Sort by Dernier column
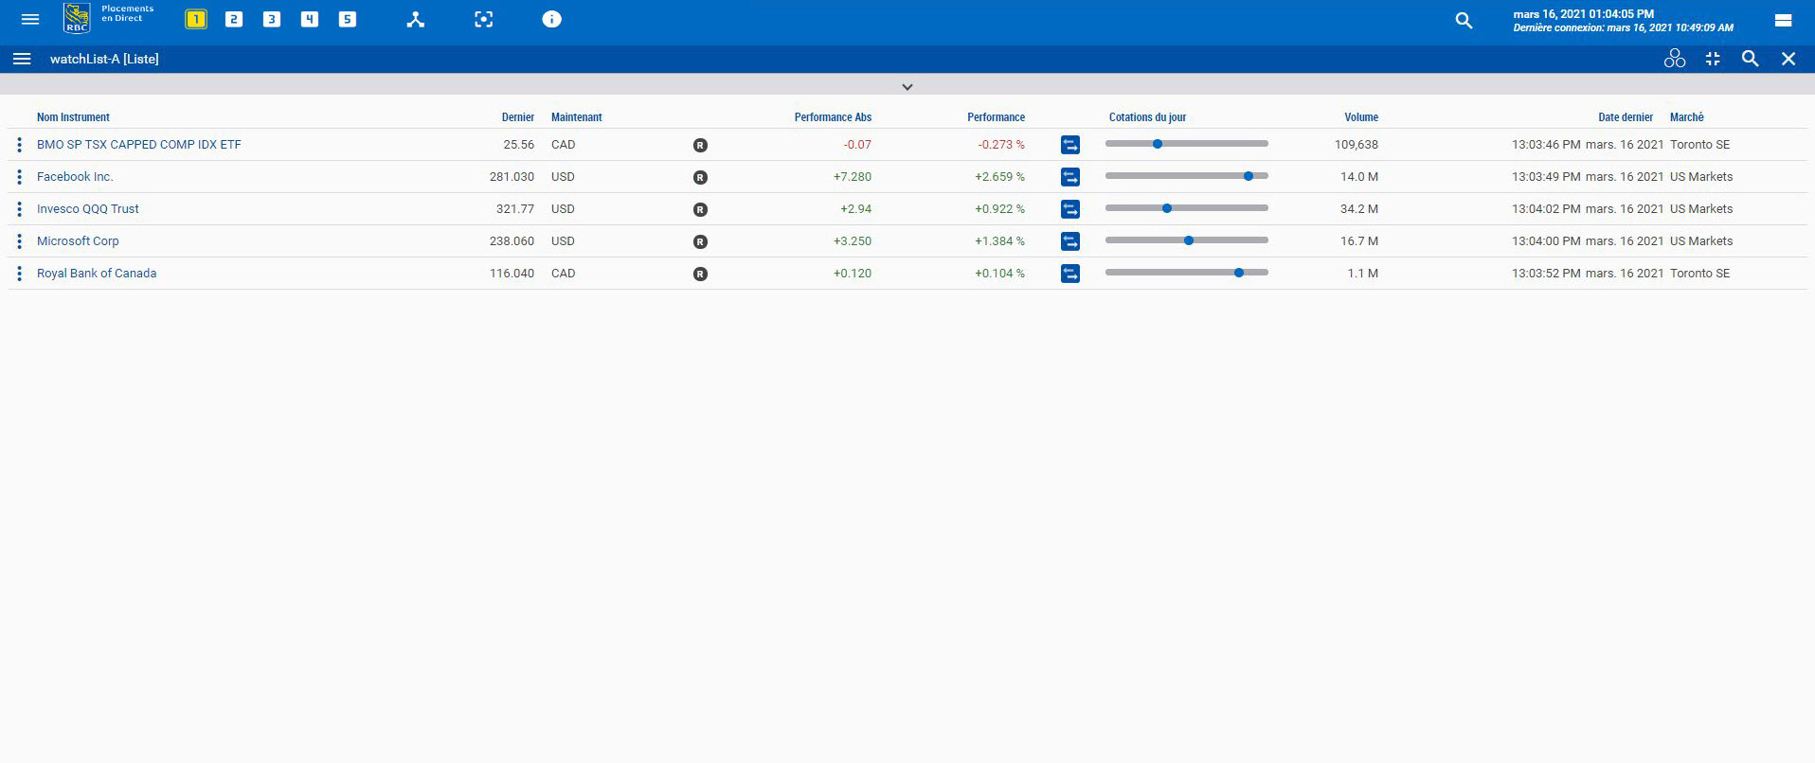This screenshot has height=763, width=1815. pyautogui.click(x=518, y=117)
